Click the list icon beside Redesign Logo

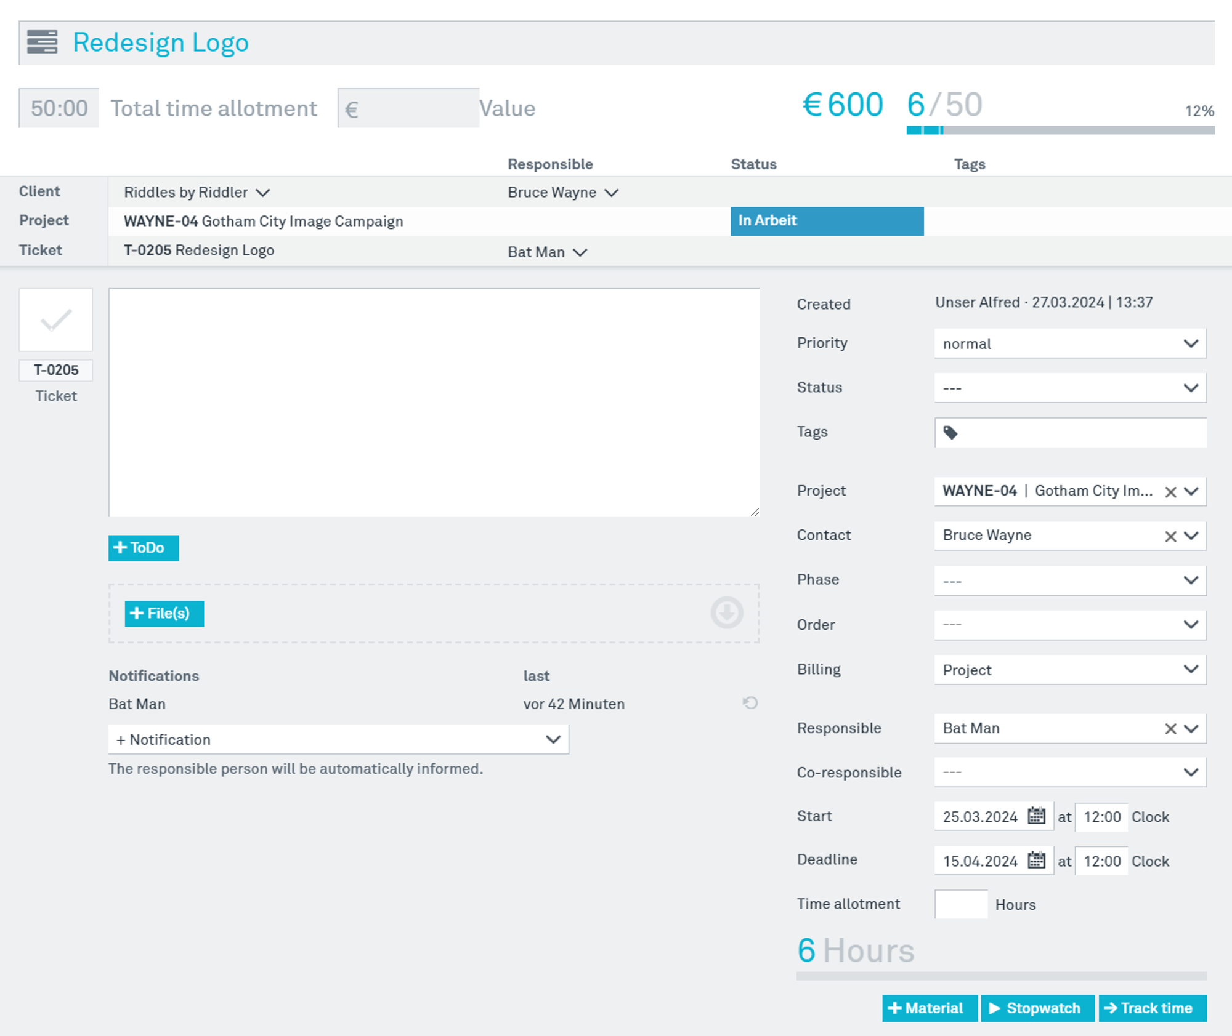pos(42,42)
